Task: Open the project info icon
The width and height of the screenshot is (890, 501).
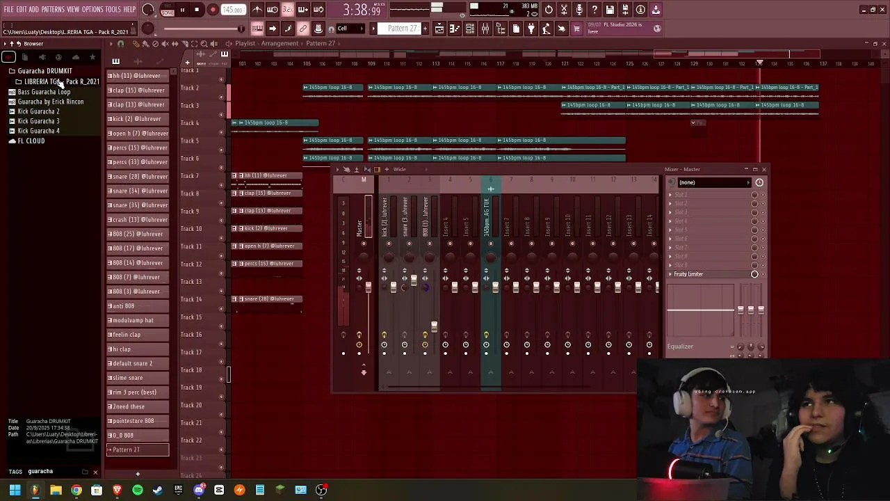Action: pyautogui.click(x=640, y=10)
